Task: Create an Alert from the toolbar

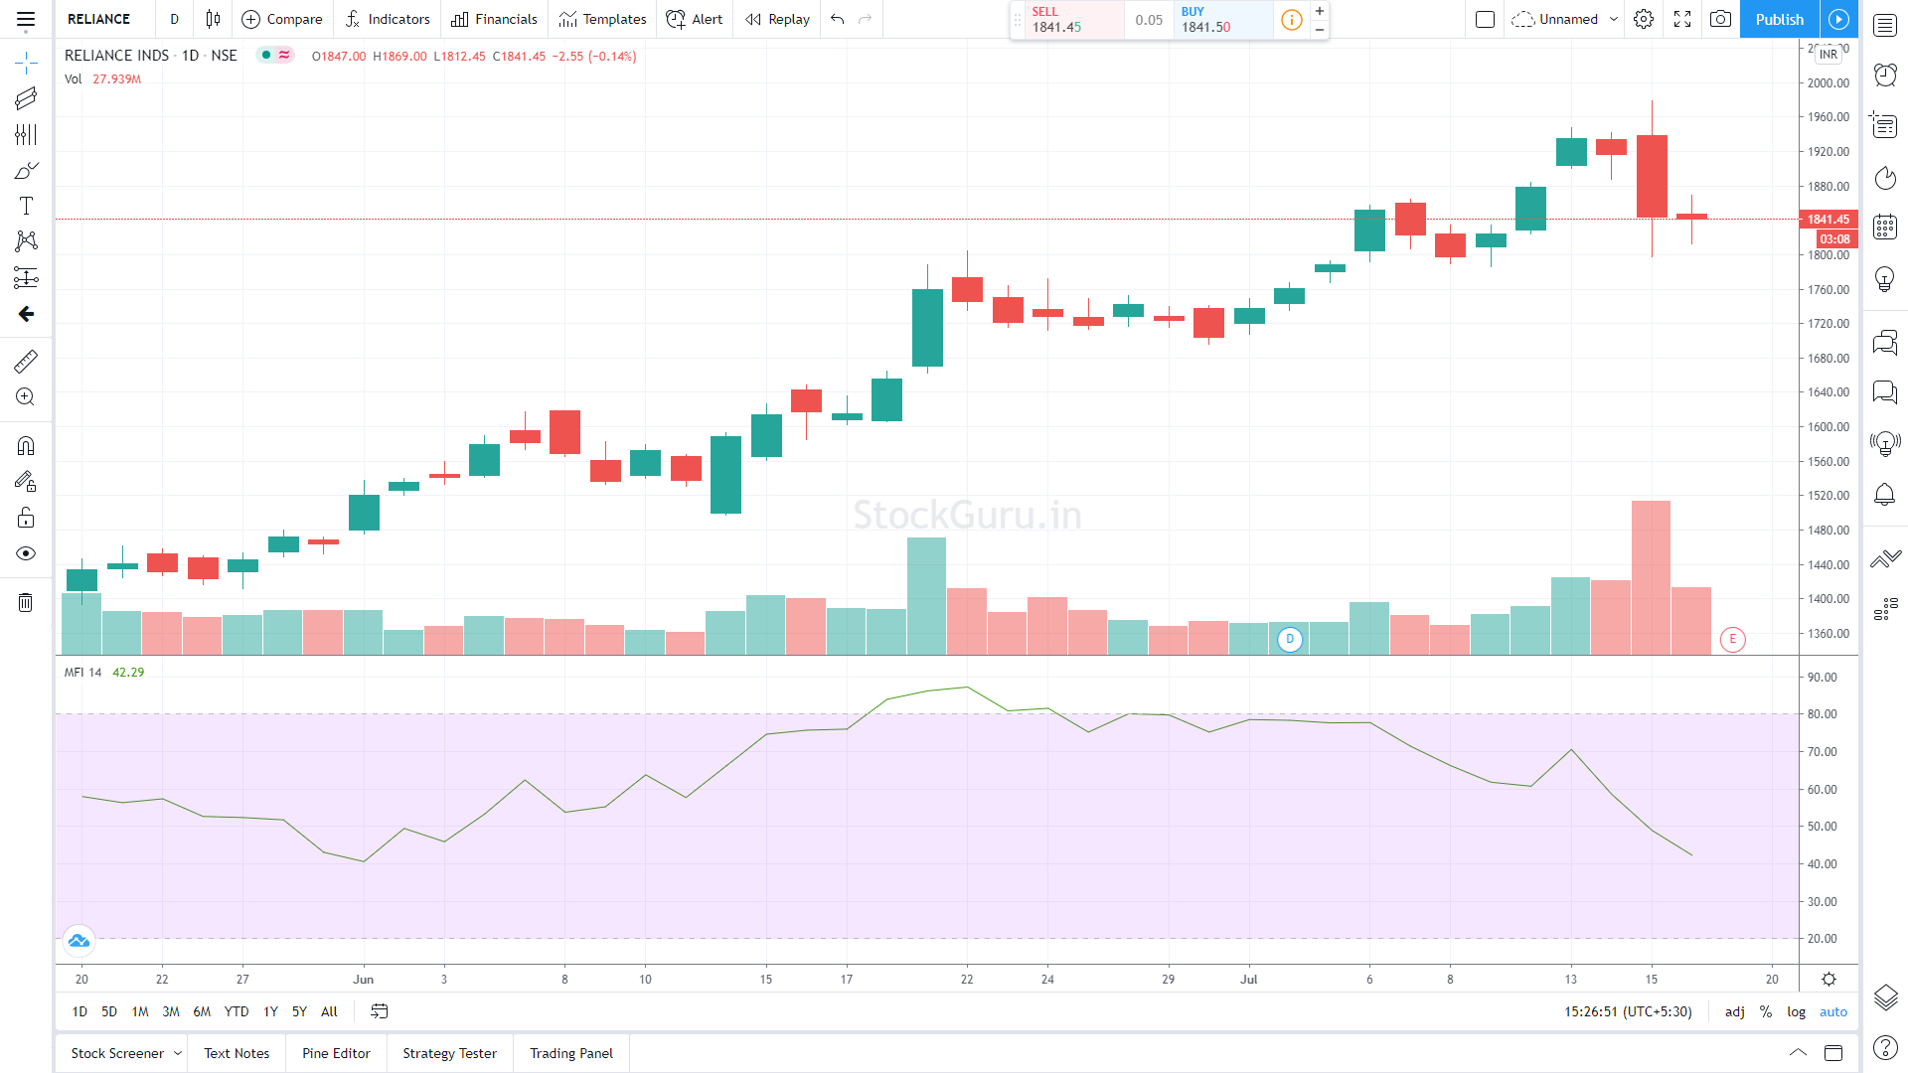Action: click(x=695, y=19)
